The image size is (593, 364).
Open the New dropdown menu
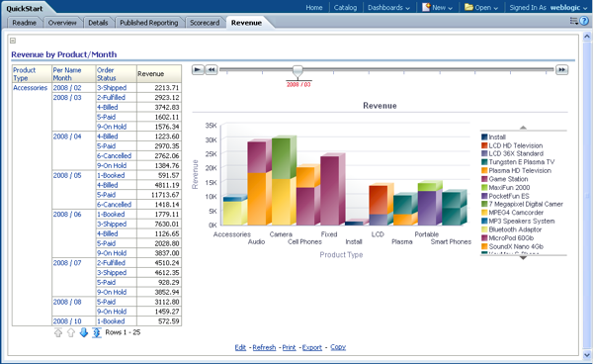click(442, 8)
